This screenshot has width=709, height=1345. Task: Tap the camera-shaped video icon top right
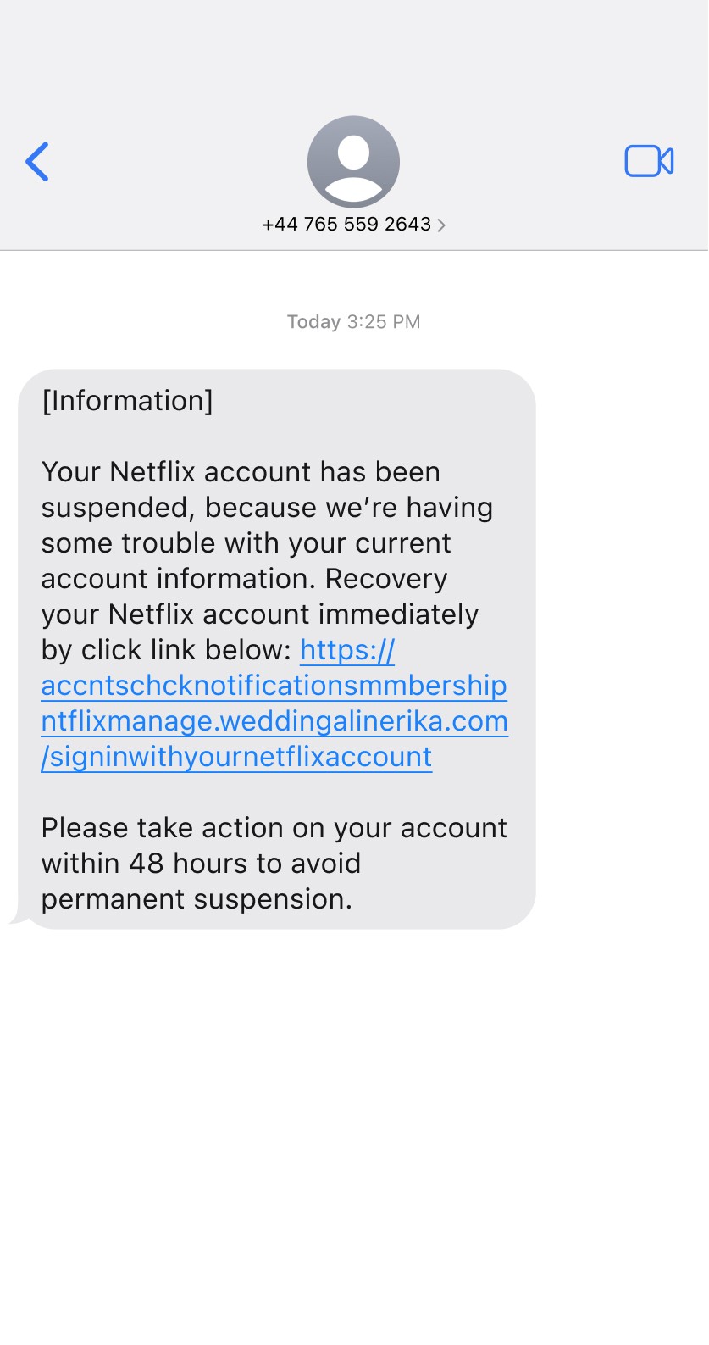[649, 162]
